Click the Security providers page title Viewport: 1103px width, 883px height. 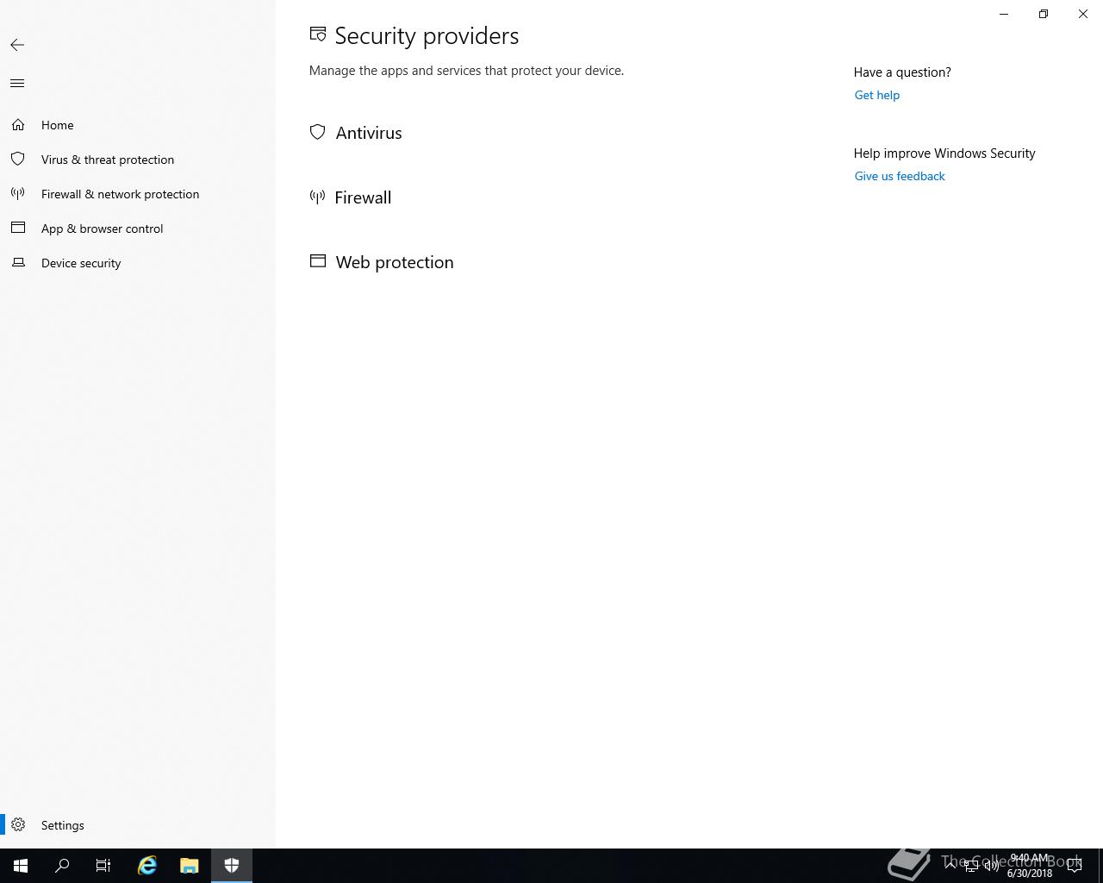tap(427, 35)
